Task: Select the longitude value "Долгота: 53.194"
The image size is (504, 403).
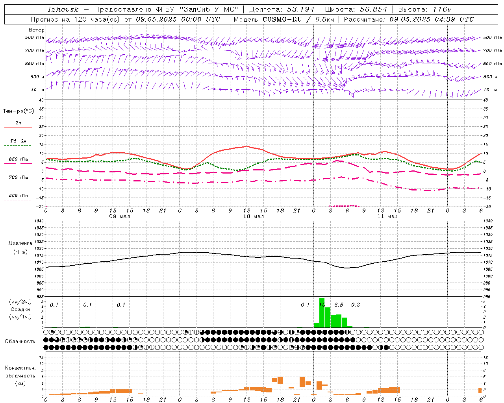Action: click(282, 9)
